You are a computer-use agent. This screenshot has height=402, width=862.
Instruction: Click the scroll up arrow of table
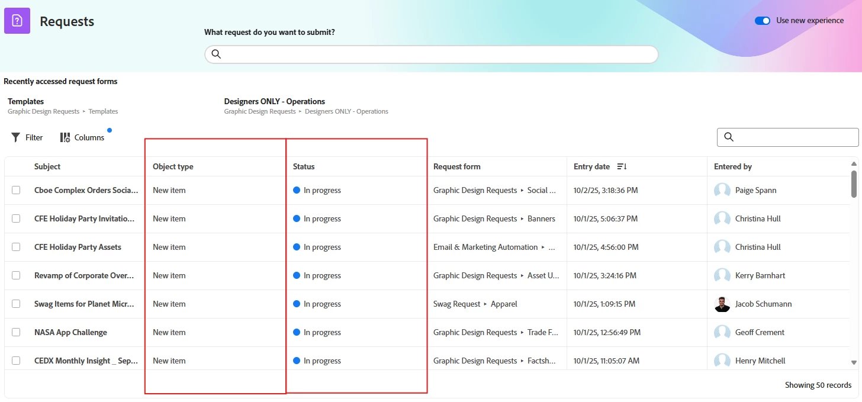point(854,163)
